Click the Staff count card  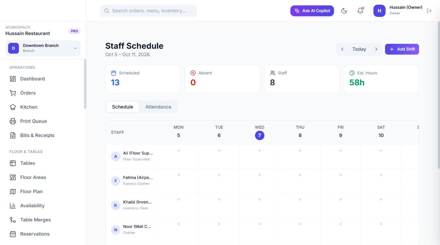click(302, 79)
